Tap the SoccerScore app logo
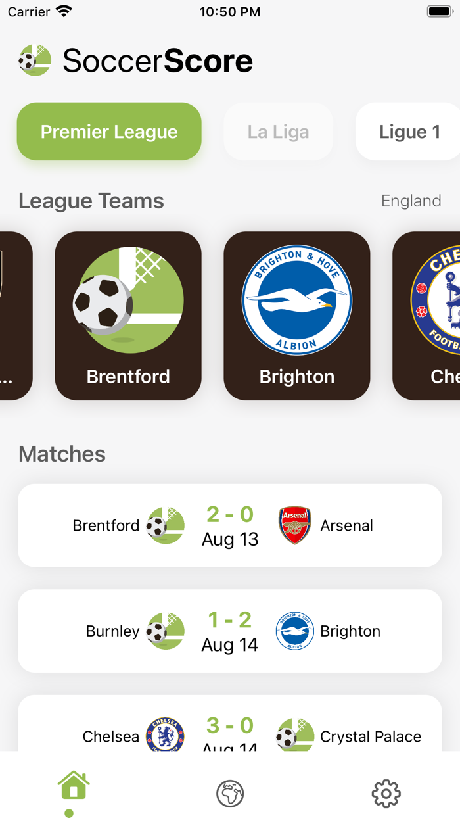 coord(34,60)
